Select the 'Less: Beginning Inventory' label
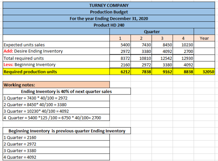218x161 pixels. [56, 65]
